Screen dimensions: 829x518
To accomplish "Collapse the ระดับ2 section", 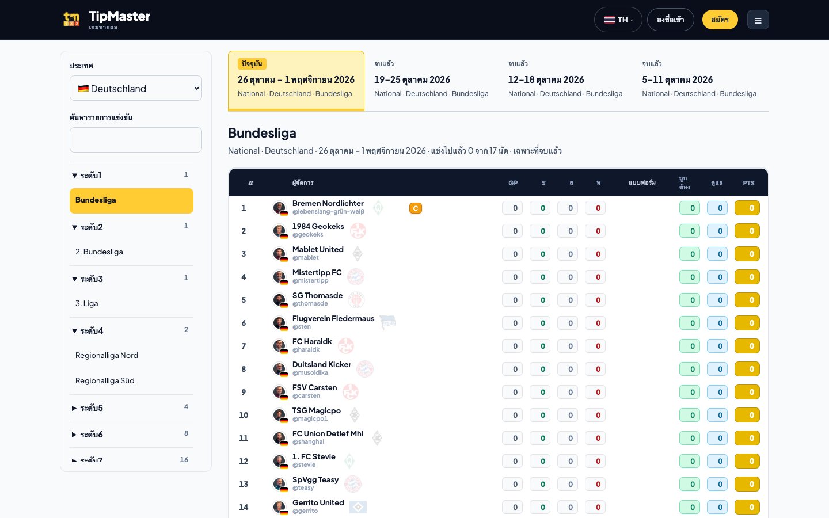I will tap(131, 227).
